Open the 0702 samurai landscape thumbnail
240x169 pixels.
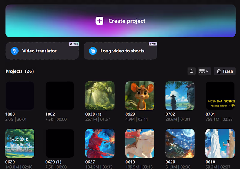click(180, 96)
